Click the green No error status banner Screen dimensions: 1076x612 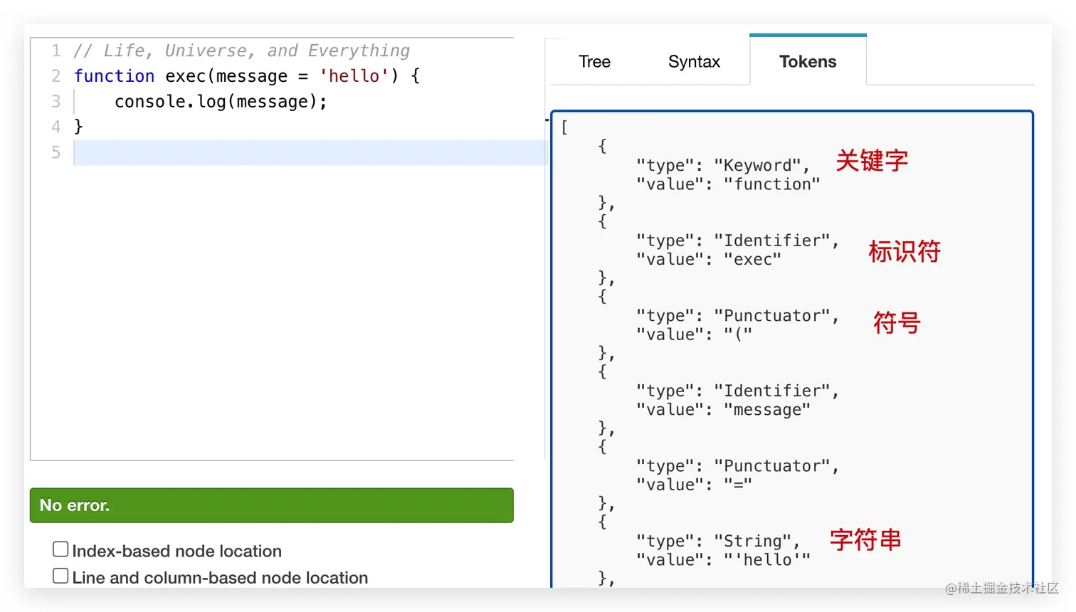(271, 505)
